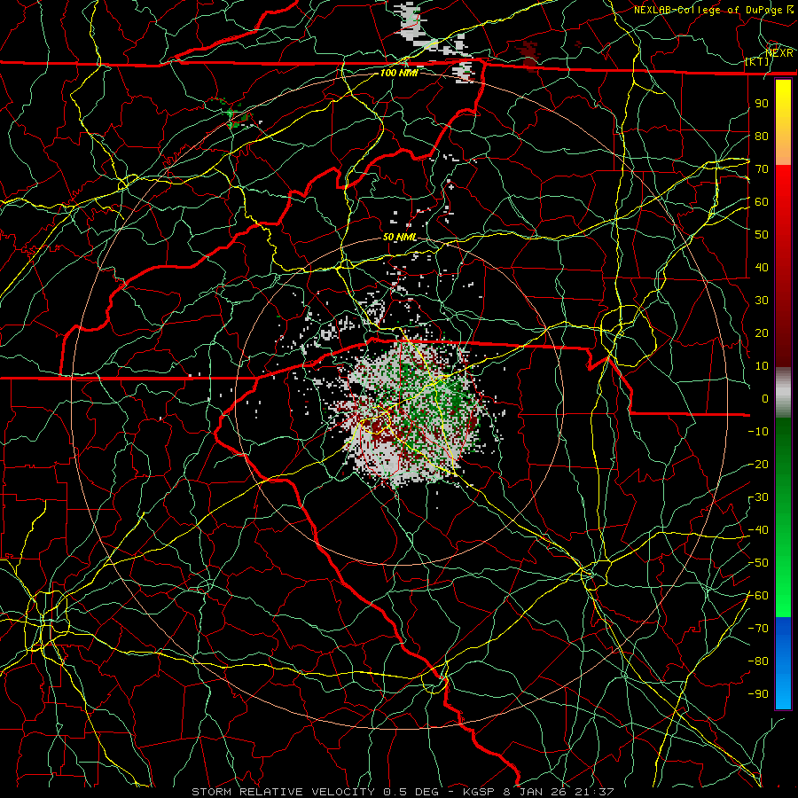The width and height of the screenshot is (798, 798).
Task: Click the -30 value on the velocity scale
Action: pos(758,497)
